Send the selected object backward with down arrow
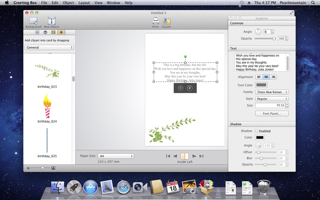 [190, 88]
